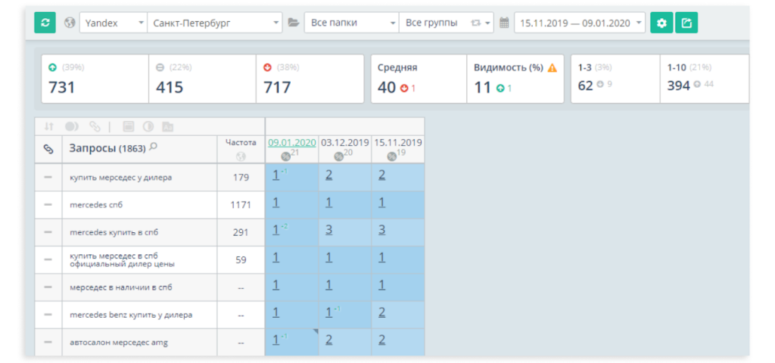The width and height of the screenshot is (775, 363).
Task: Click query 'купить мерседес у дилера'
Action: [120, 177]
